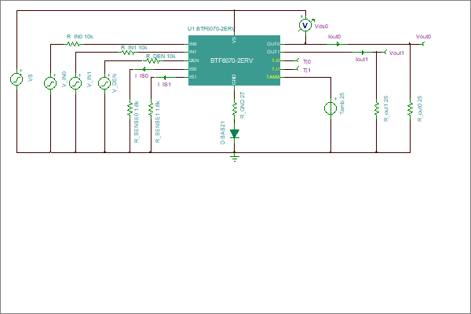Click the R_IN1 10k label text

point(134,48)
